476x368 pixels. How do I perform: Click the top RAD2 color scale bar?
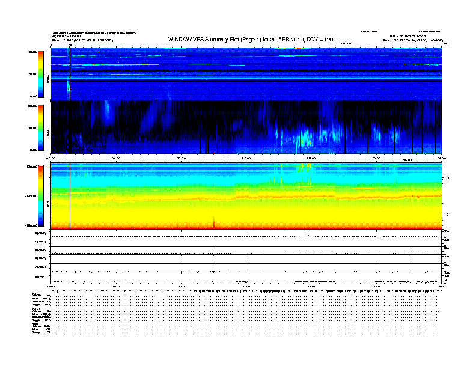tap(41, 75)
